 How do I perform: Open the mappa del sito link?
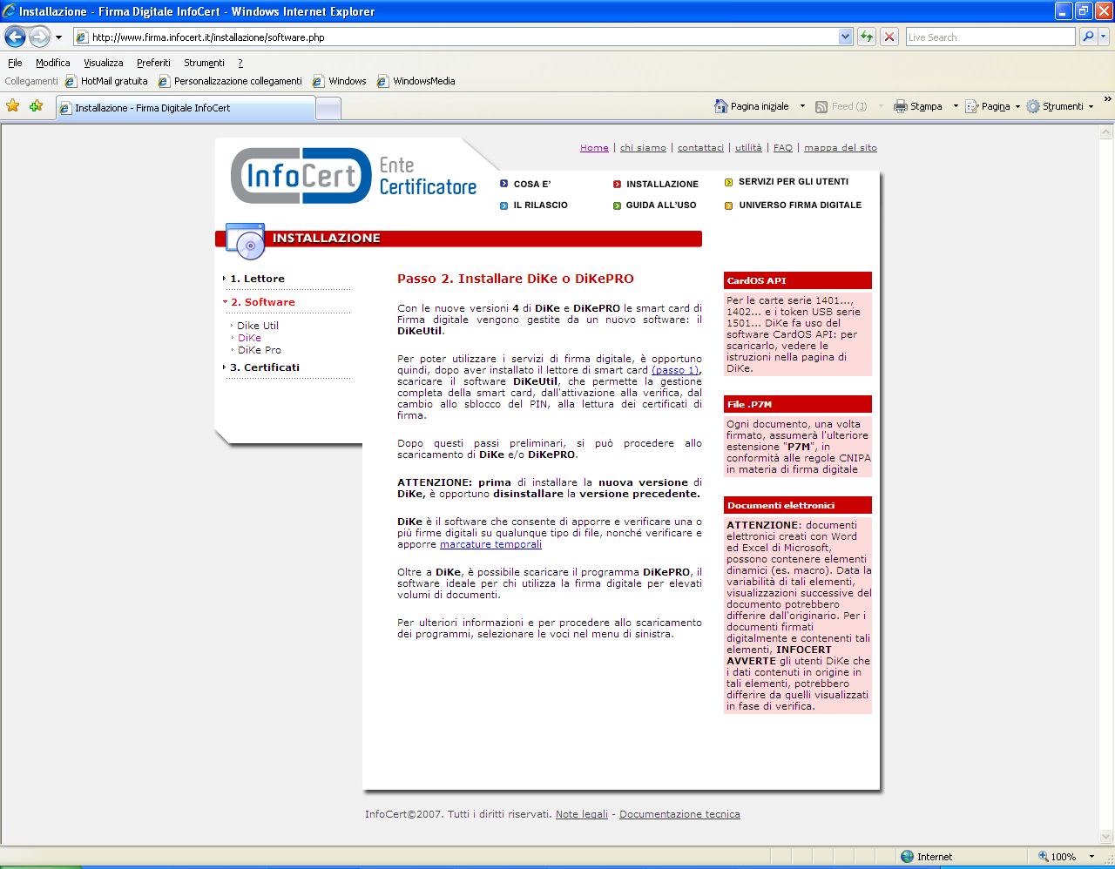pyautogui.click(x=841, y=148)
